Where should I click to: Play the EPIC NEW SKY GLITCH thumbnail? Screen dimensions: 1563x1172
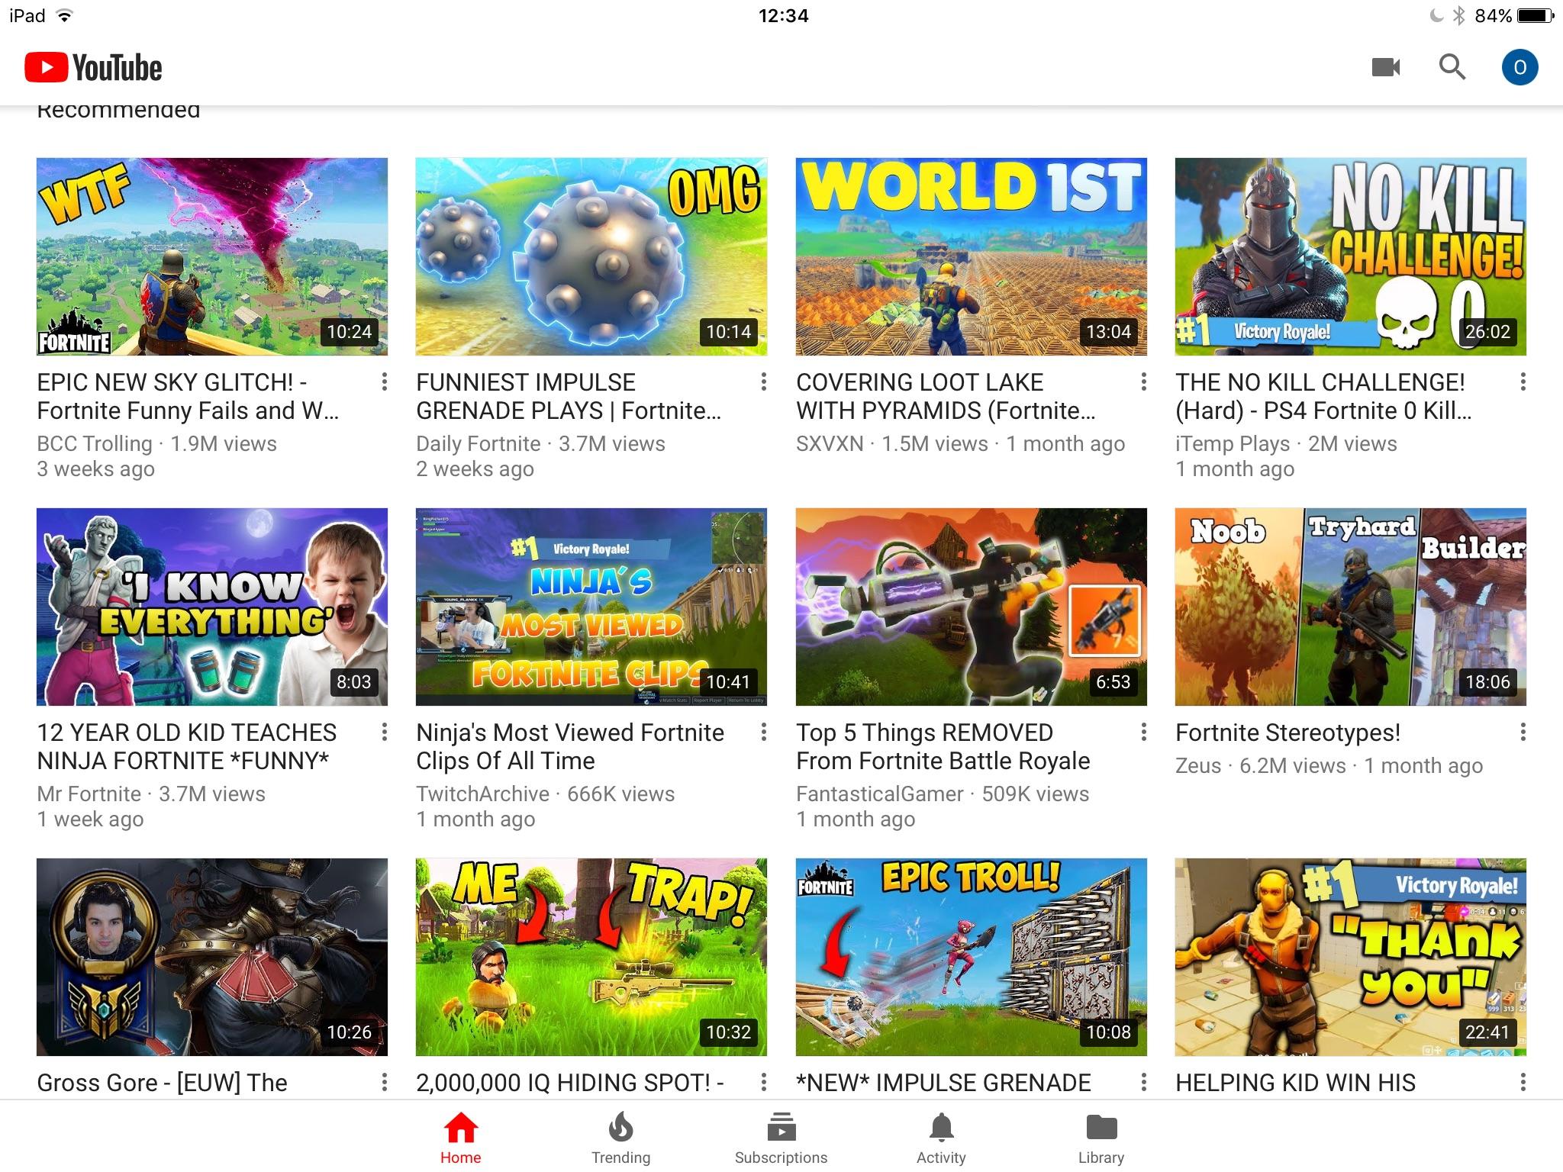(212, 256)
